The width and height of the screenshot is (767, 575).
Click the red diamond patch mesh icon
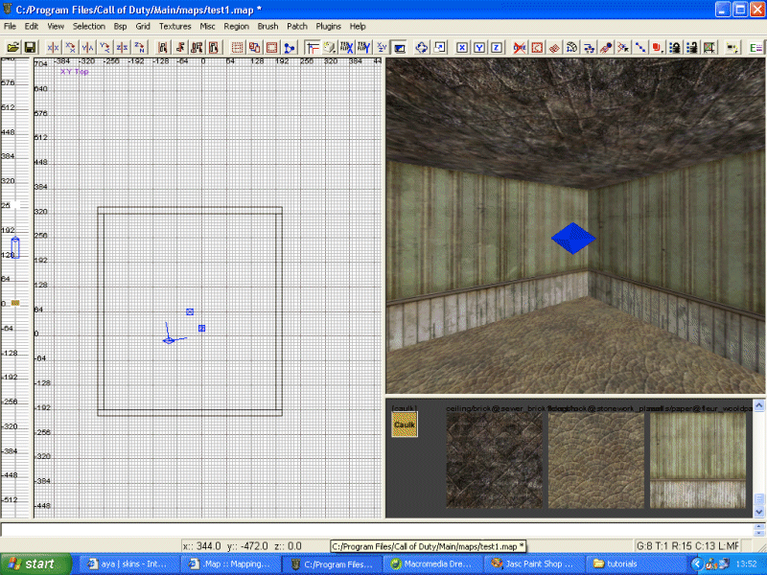click(x=554, y=47)
